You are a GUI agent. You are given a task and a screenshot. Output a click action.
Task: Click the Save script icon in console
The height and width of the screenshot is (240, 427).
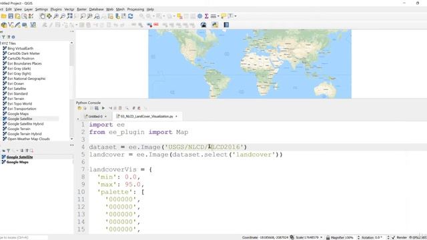click(x=96, y=108)
